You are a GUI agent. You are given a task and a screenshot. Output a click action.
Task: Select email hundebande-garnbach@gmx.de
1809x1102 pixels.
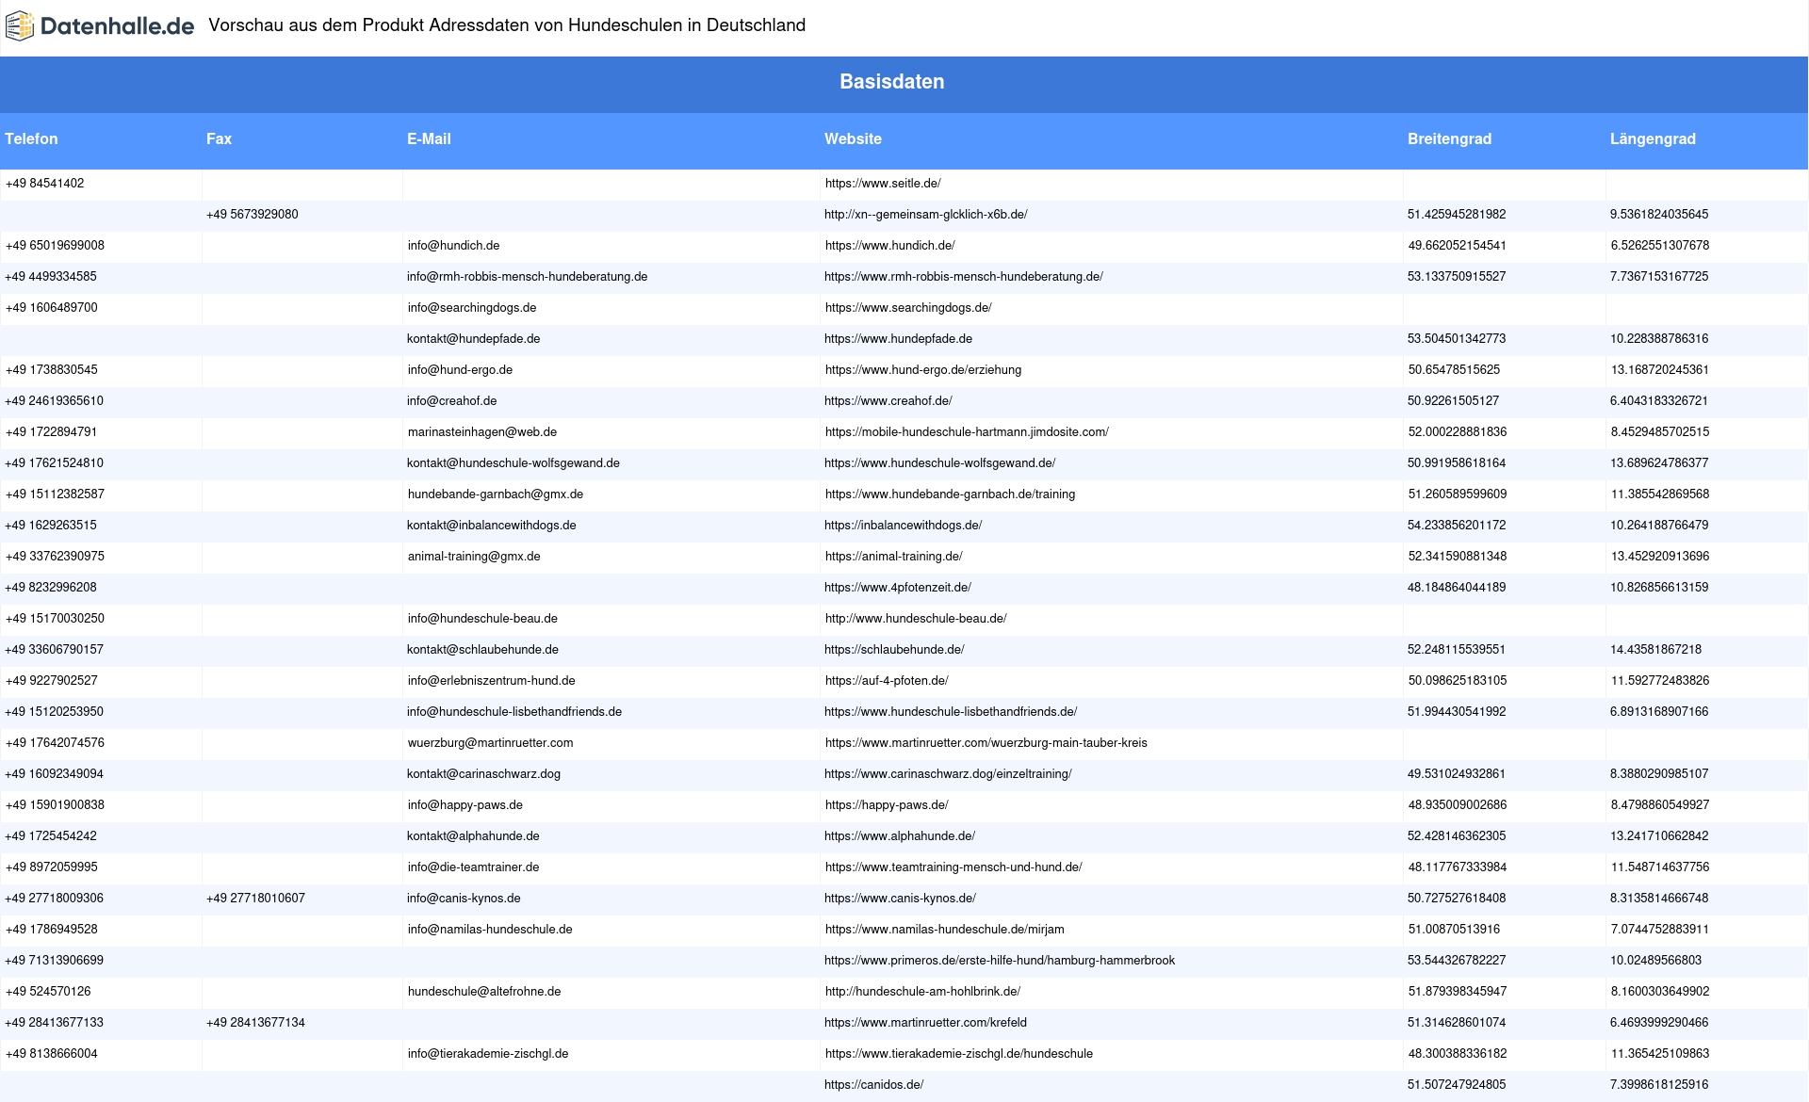tap(496, 494)
